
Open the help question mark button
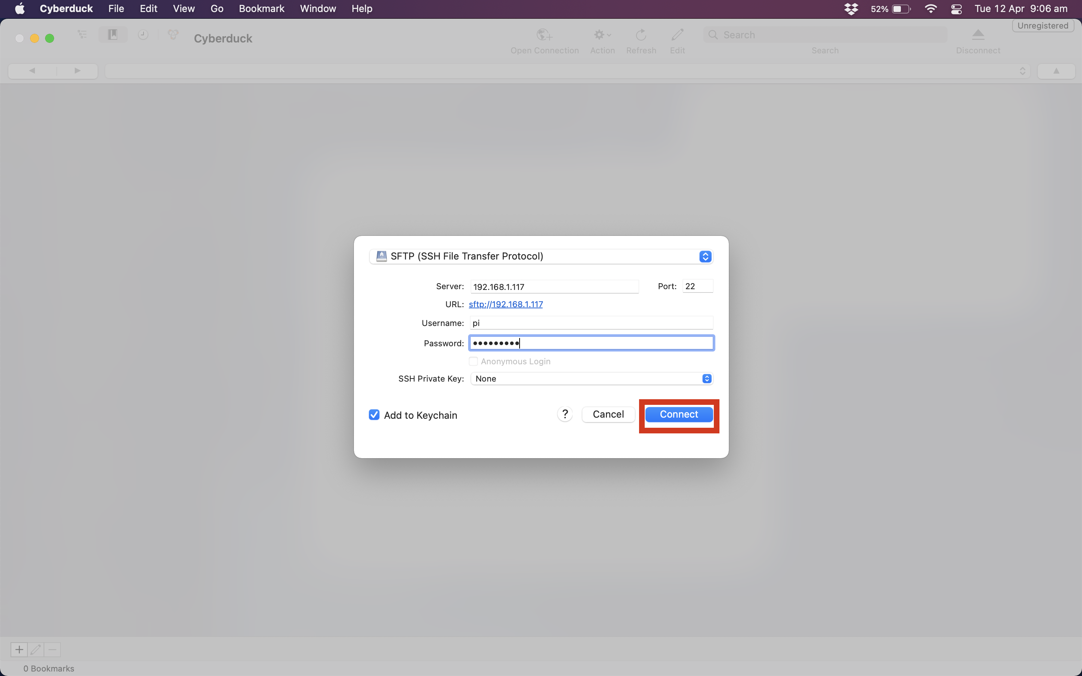[565, 415]
